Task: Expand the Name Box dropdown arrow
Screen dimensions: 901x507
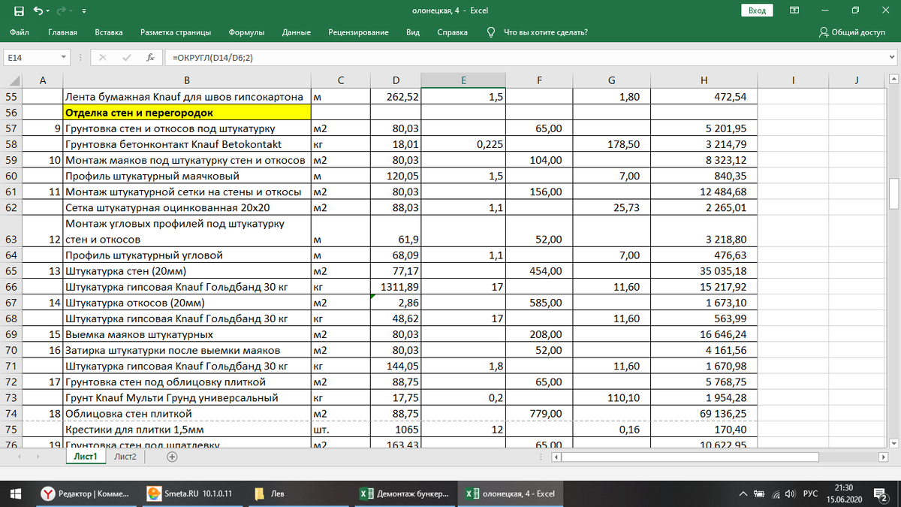Action: tap(62, 58)
